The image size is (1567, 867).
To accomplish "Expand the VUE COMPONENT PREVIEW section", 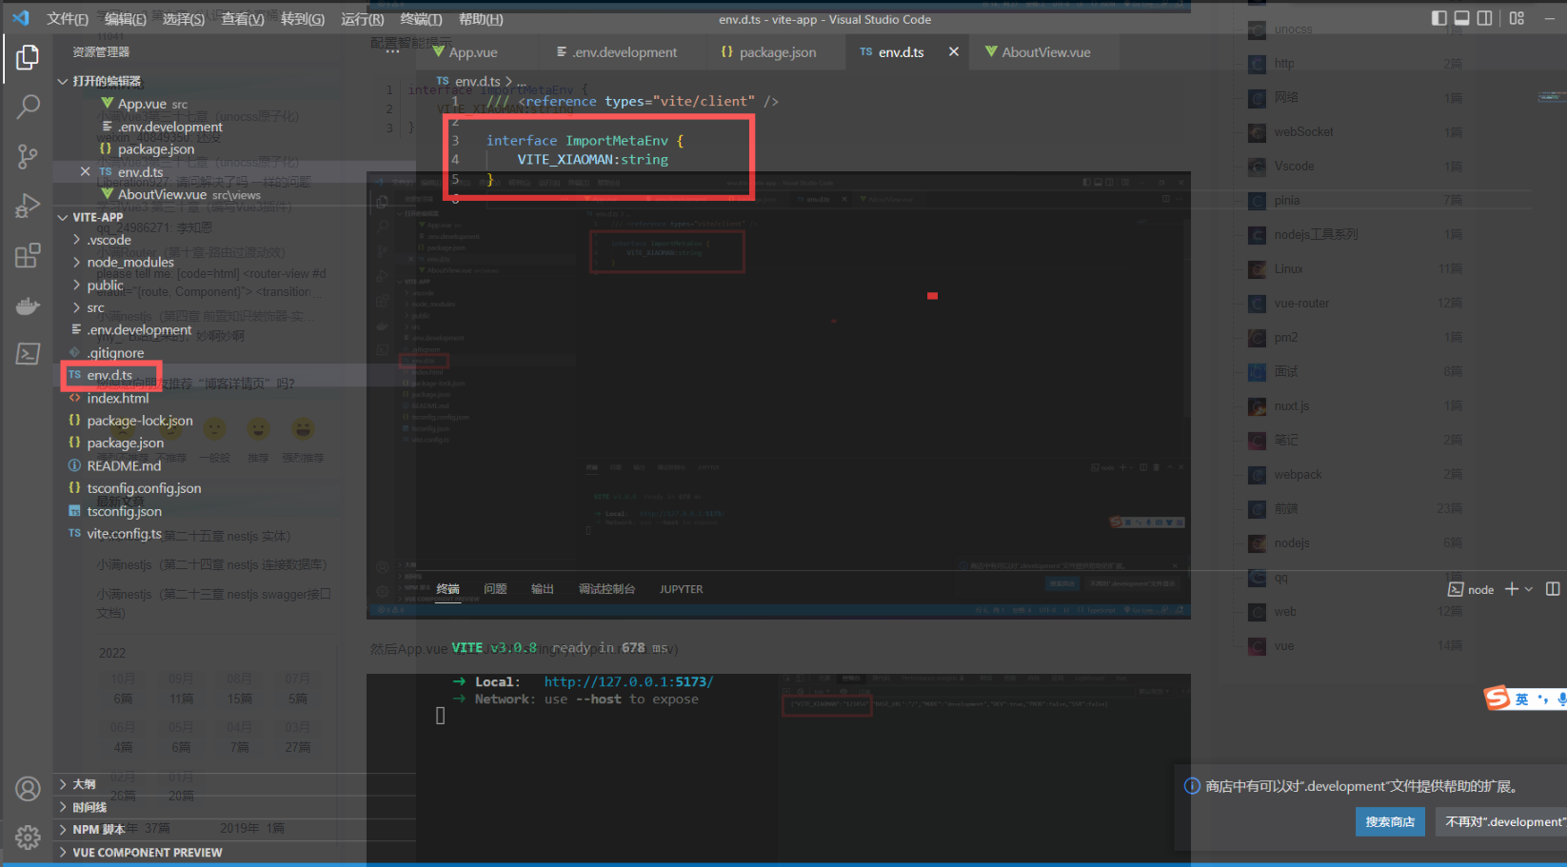I will [x=147, y=853].
